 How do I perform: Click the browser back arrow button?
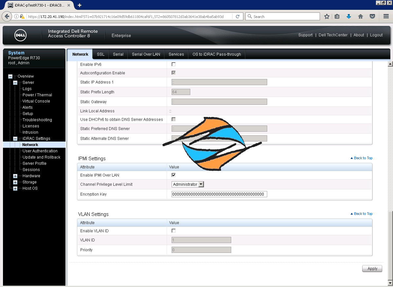point(7,16)
